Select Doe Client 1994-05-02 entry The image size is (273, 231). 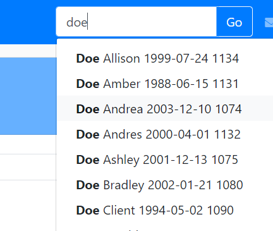(x=165, y=209)
